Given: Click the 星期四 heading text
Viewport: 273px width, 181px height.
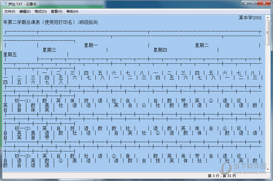Looking at the screenshot, I should 160,50.
